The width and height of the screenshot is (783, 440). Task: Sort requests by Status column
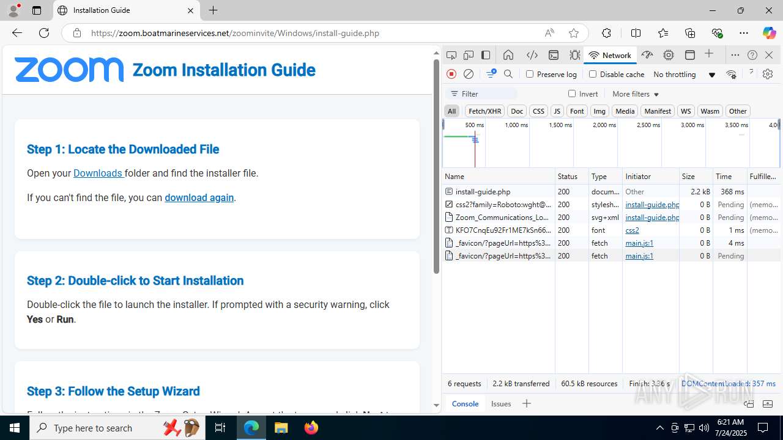click(572, 176)
